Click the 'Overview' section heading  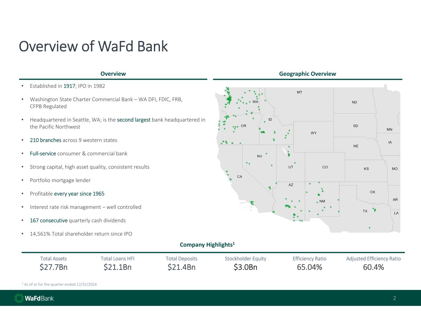(113, 74)
